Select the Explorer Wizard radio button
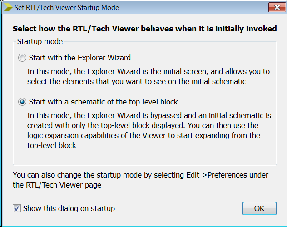The height and width of the screenshot is (227, 287). [22, 58]
